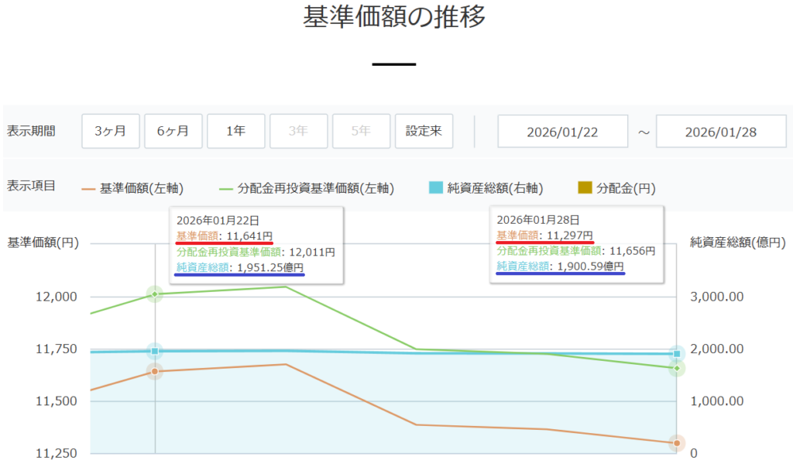Open end date field 2026/01/28
This screenshot has height=464, width=793.
click(721, 131)
